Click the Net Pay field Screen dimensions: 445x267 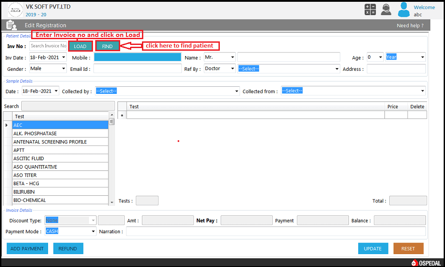pos(247,220)
